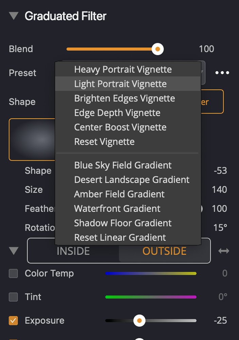This screenshot has height=340, width=239.
Task: Choose Reset Linear Gradient from the menu
Action: click(119, 237)
